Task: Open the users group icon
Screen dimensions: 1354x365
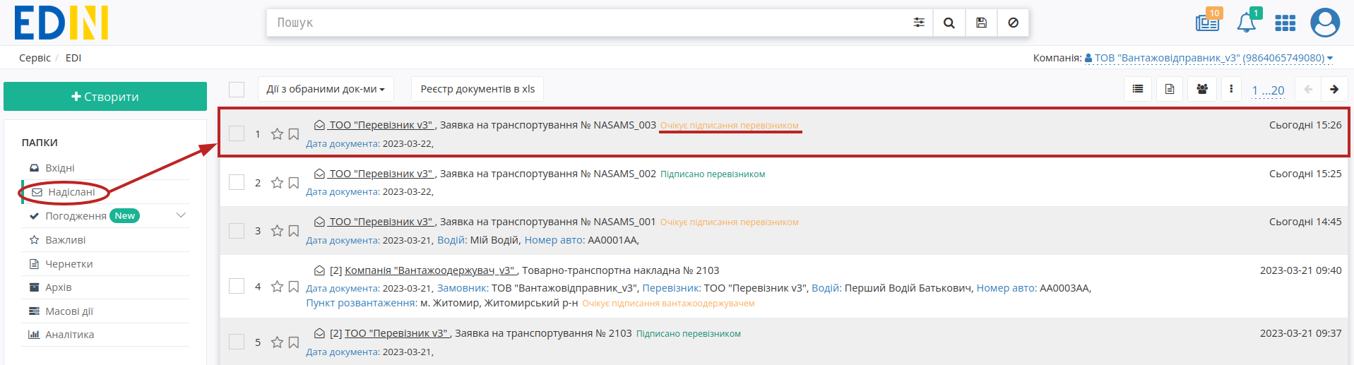Action: click(x=1202, y=89)
